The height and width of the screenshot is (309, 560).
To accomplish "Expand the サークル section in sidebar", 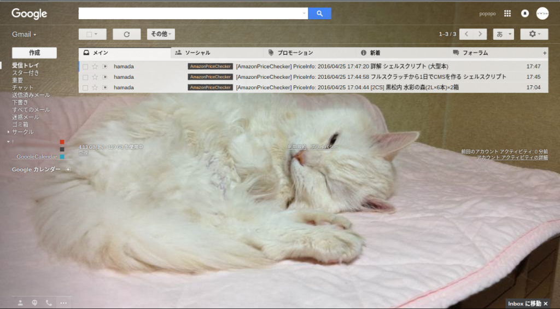I will pyautogui.click(x=8, y=132).
